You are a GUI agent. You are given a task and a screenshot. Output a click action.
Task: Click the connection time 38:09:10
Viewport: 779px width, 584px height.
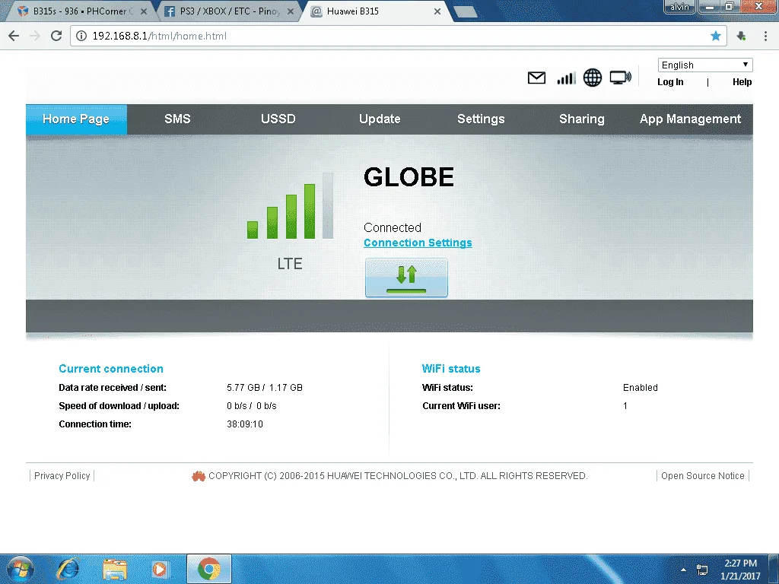click(x=245, y=424)
